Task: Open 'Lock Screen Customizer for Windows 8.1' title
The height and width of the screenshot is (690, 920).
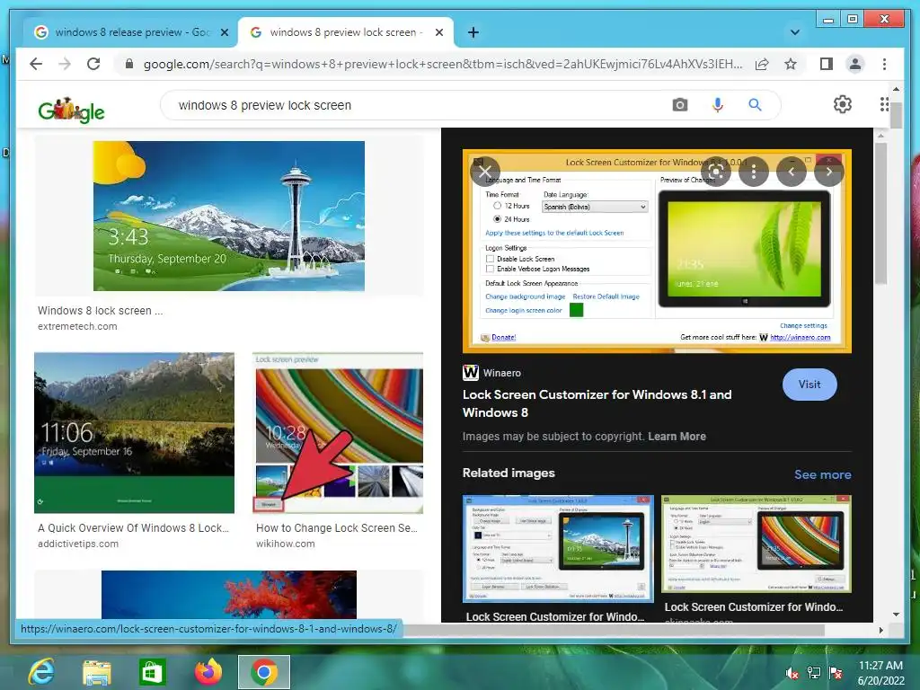Action: (x=597, y=403)
